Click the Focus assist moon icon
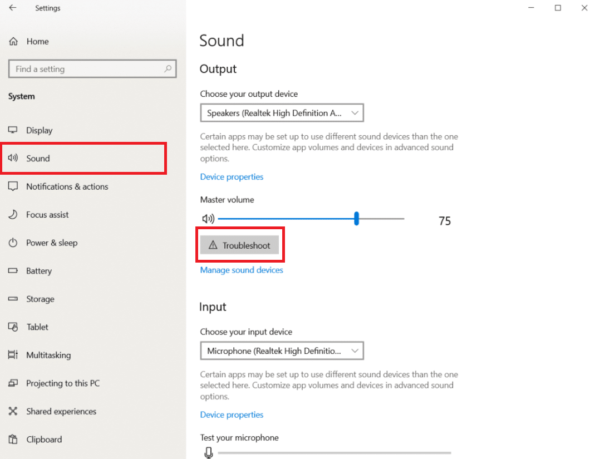Image resolution: width=595 pixels, height=459 pixels. [x=13, y=214]
